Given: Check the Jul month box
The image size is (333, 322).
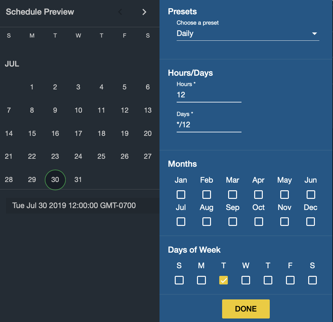Looking at the screenshot, I should 181,221.
